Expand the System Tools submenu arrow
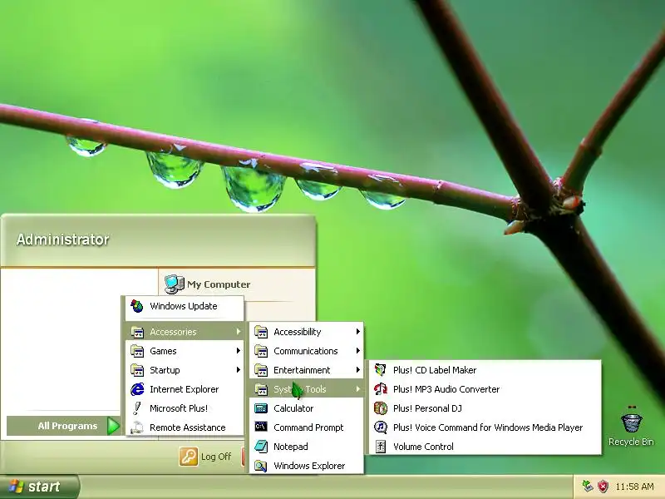The height and width of the screenshot is (499, 665). point(358,388)
